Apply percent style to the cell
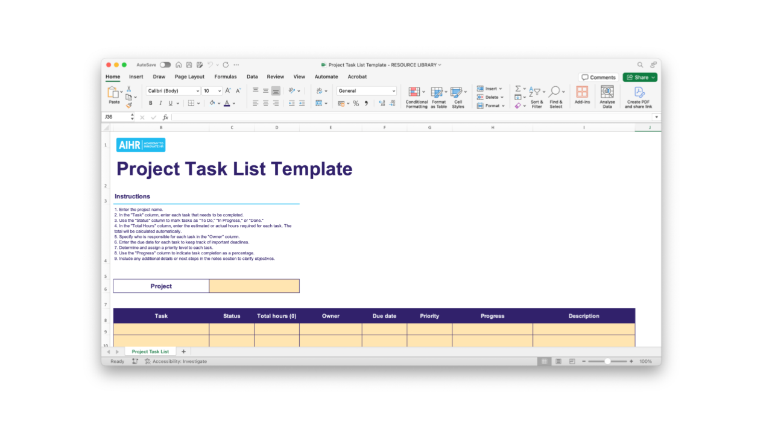This screenshot has height=434, width=772. point(356,103)
